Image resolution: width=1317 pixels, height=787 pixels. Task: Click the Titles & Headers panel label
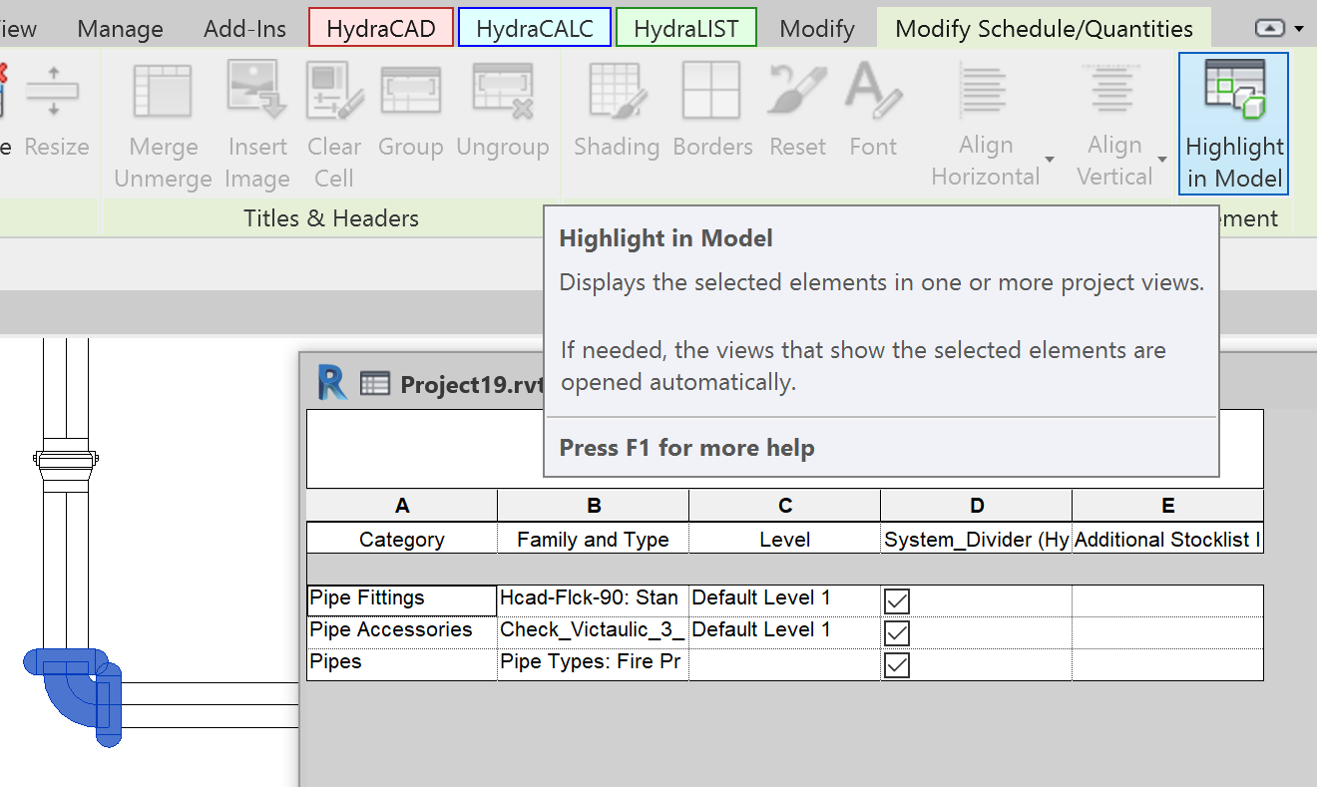331,218
